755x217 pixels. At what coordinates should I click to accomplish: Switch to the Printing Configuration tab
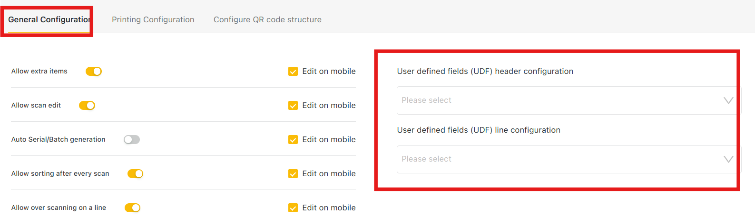click(153, 19)
